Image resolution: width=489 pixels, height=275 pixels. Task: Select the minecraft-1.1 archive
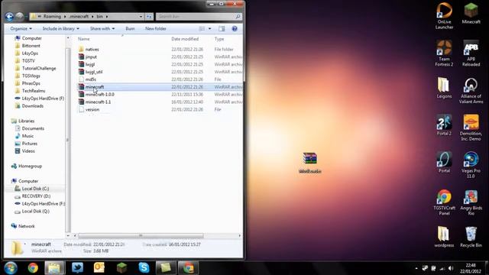click(x=98, y=102)
